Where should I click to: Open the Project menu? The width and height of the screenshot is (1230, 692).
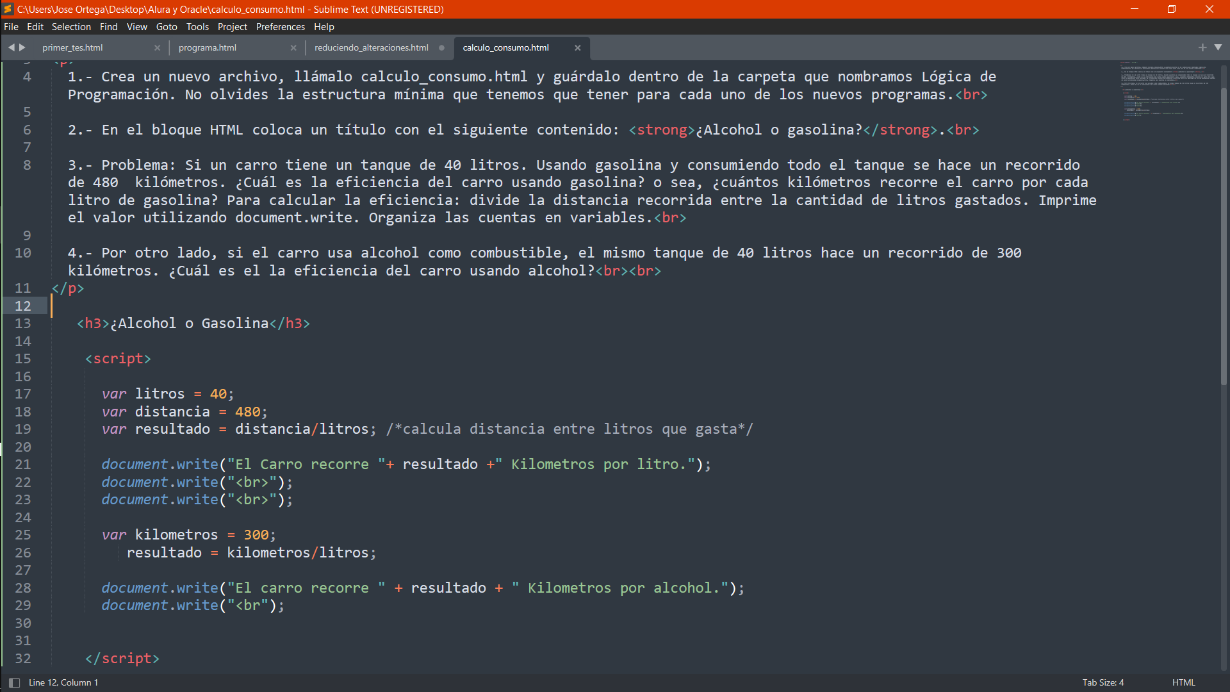click(232, 27)
